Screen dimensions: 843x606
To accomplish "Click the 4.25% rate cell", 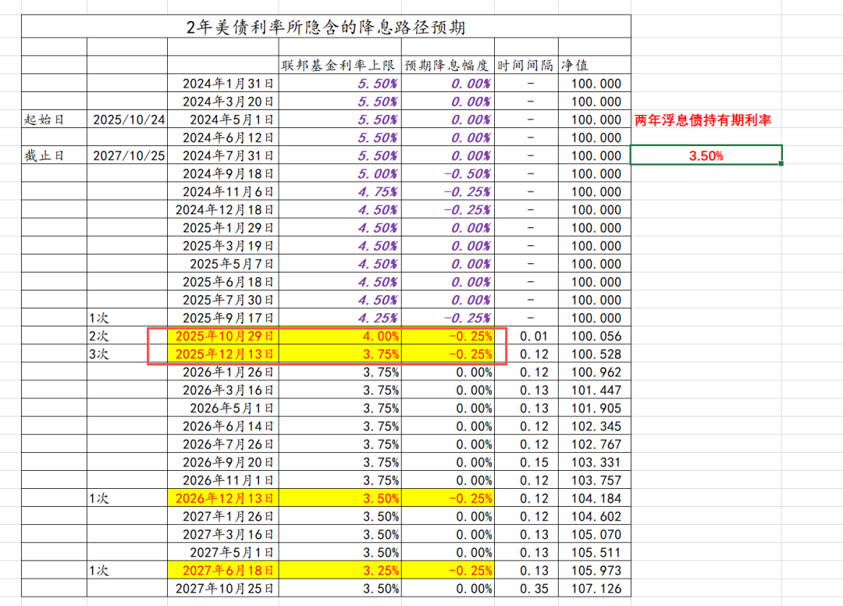I will point(340,317).
